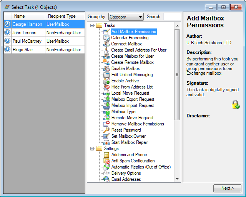This screenshot has width=246, height=197.
Task: Click the Mailbox Import Request icon
Action: 106,105
